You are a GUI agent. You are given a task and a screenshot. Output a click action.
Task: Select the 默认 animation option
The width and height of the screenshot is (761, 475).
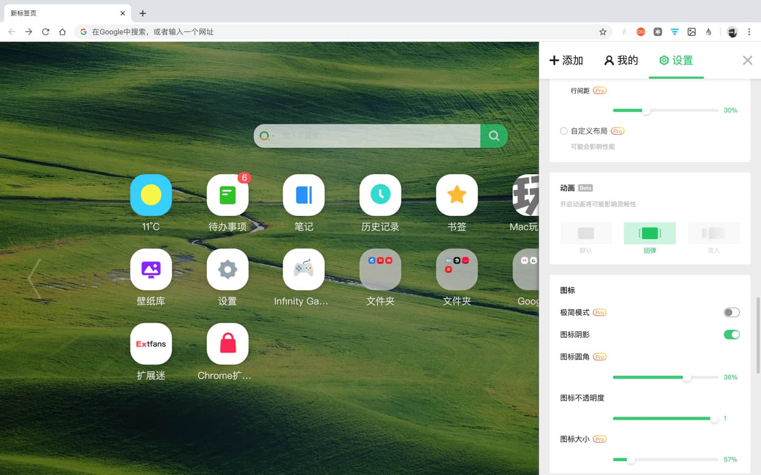586,238
